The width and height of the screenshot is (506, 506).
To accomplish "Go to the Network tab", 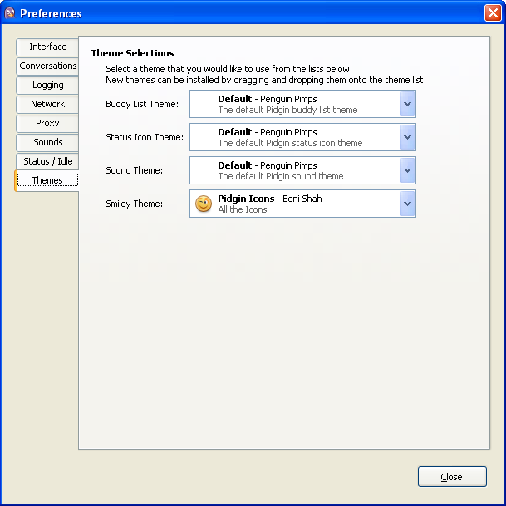I will click(47, 104).
